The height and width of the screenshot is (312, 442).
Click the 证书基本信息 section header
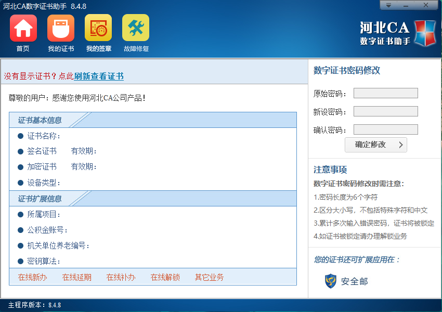pyautogui.click(x=40, y=120)
